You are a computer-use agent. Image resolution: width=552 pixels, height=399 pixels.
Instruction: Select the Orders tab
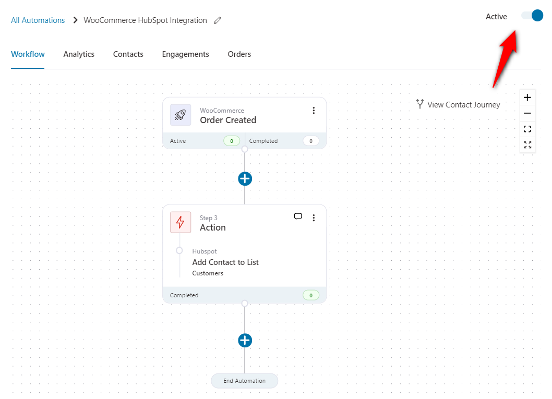tap(239, 54)
